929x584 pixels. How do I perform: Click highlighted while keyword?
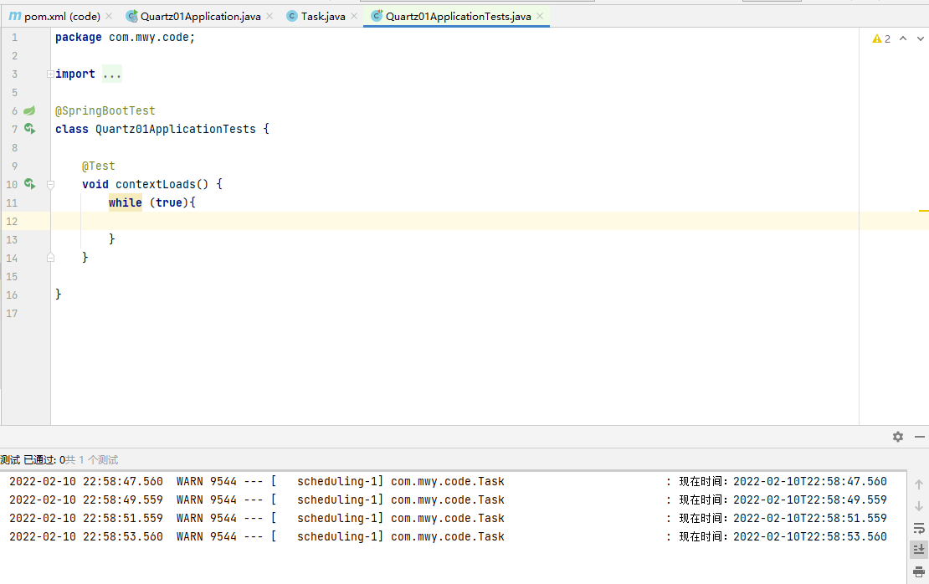[x=125, y=202]
